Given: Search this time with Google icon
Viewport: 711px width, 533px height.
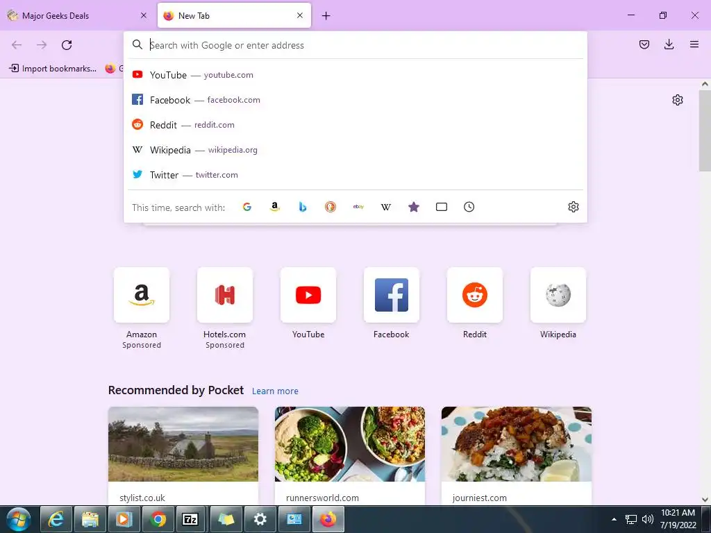Looking at the screenshot, I should pyautogui.click(x=247, y=207).
